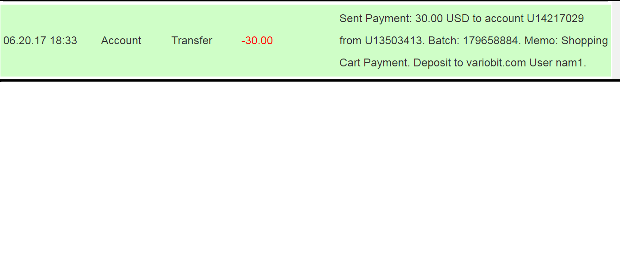Screen dimensions: 628x278
Task: Click the word 'from' in the description
Action: coord(350,41)
